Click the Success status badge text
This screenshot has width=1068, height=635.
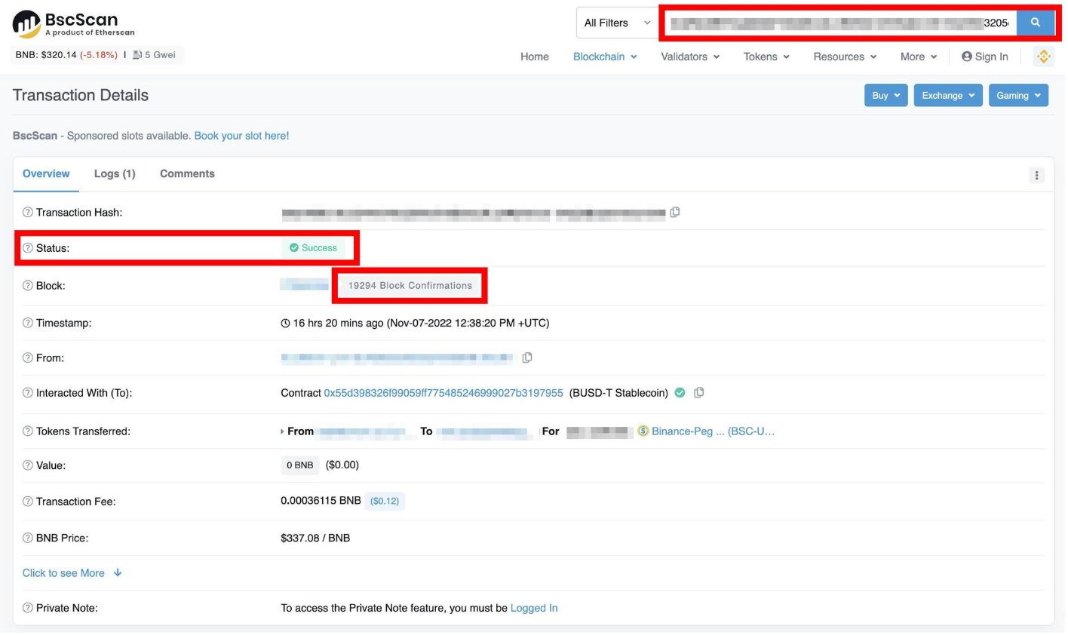320,248
